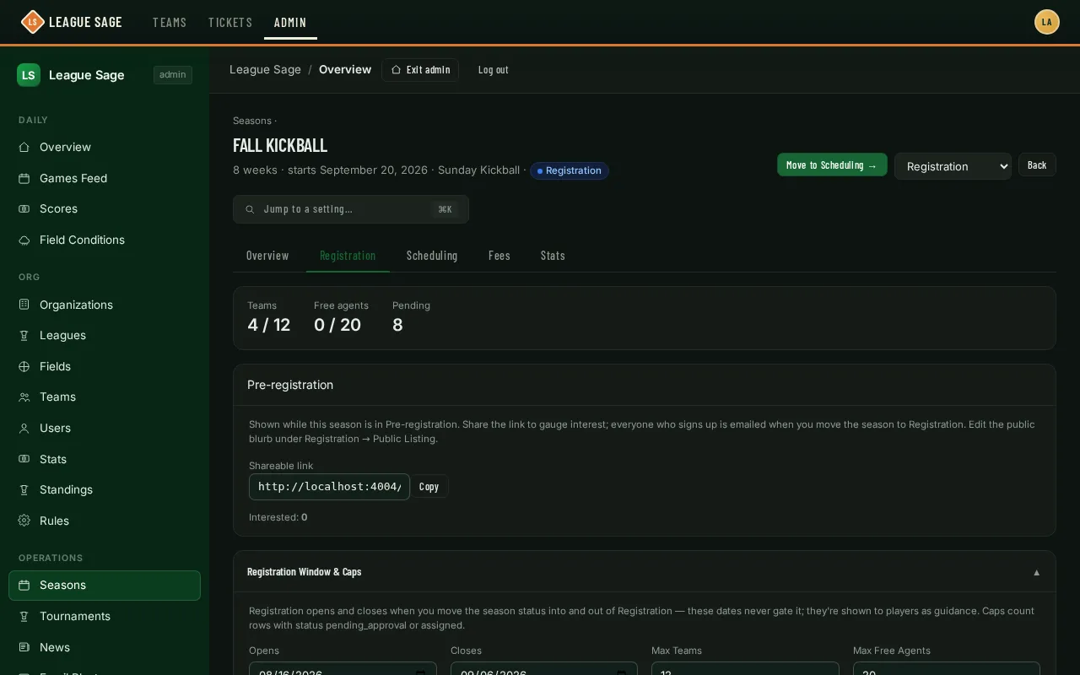Click the Exit admin button
This screenshot has height=675, width=1080.
420,70
